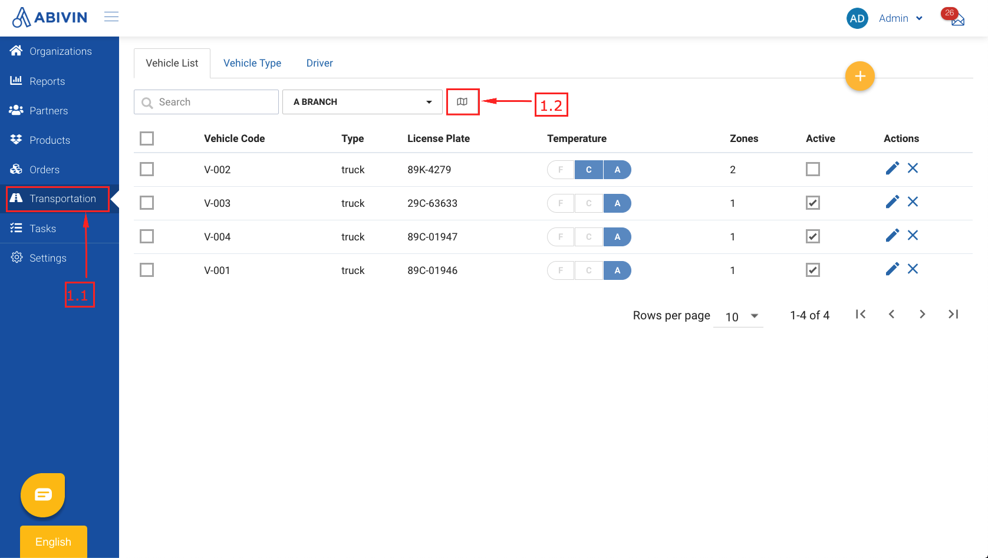This screenshot has width=988, height=558.
Task: Delete vehicle V-001 with X icon
Action: pyautogui.click(x=913, y=269)
